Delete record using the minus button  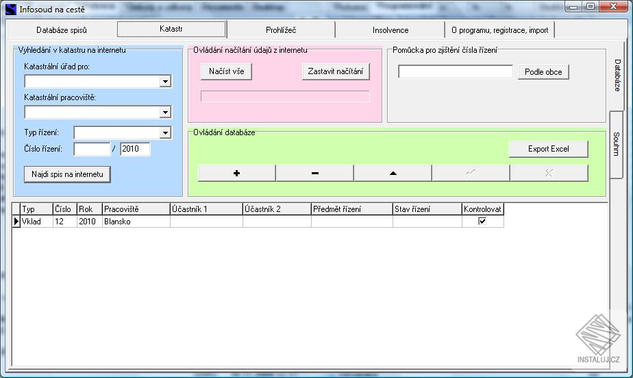(315, 173)
